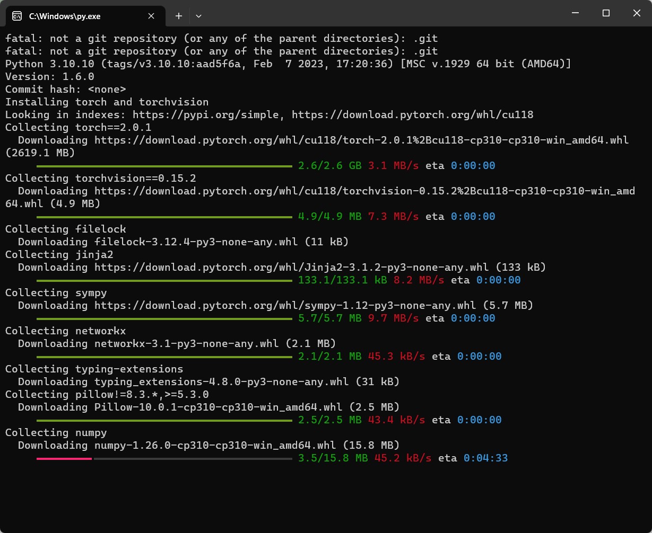Click the 'Collecting sympy' line
This screenshot has width=652, height=533.
pyautogui.click(x=56, y=293)
